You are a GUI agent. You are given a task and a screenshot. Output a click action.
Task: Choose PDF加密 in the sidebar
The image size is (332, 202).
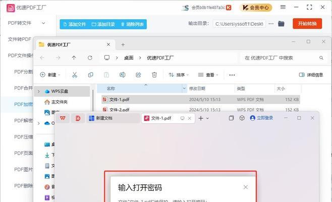pyautogui.click(x=24, y=105)
